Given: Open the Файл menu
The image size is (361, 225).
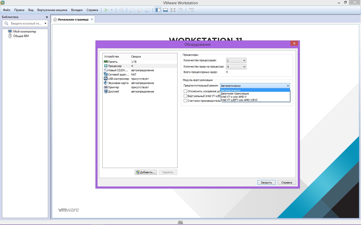Looking at the screenshot, I should pyautogui.click(x=7, y=10).
